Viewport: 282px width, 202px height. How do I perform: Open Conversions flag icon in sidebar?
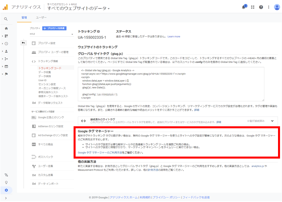click(6, 74)
